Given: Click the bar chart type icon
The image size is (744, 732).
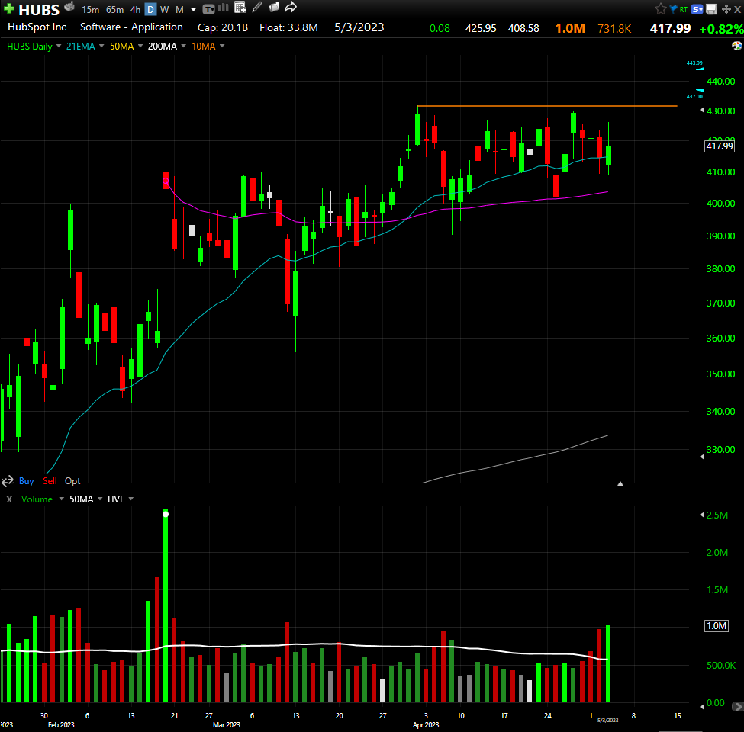Looking at the screenshot, I should coord(223,8).
